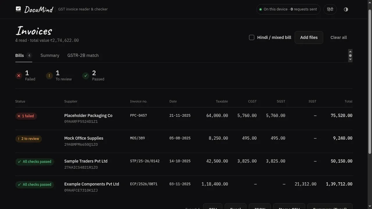The width and height of the screenshot is (372, 209).
Task: Toggle the dark/light contrast theme icon
Action: click(x=346, y=9)
